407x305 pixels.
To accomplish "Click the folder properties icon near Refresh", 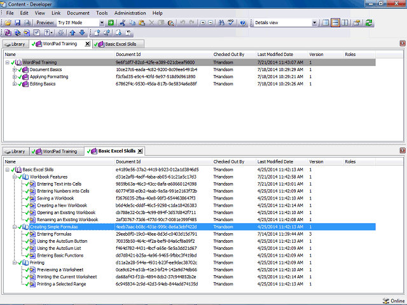I will pyautogui.click(x=357, y=23).
